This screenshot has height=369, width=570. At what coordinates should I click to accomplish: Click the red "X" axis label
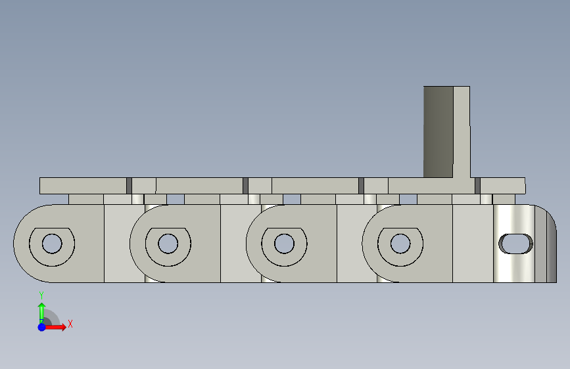point(70,324)
